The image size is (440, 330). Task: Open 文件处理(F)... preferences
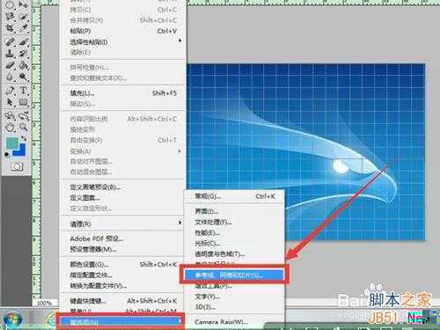[x=234, y=222]
